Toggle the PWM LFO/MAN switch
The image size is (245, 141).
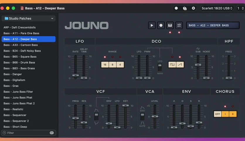(160, 67)
